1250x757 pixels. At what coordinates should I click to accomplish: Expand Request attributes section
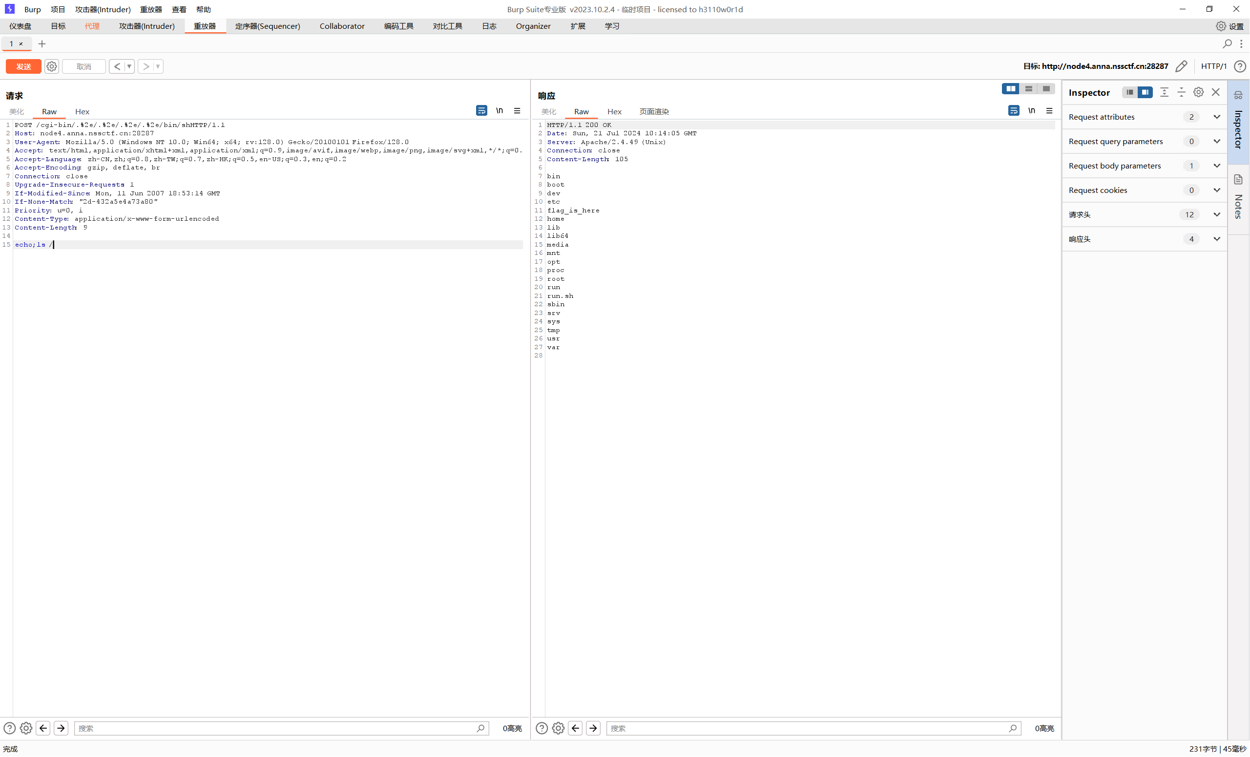1216,117
